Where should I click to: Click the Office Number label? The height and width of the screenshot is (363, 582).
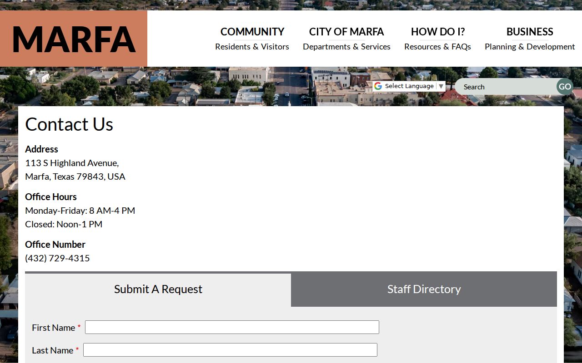[x=55, y=245]
